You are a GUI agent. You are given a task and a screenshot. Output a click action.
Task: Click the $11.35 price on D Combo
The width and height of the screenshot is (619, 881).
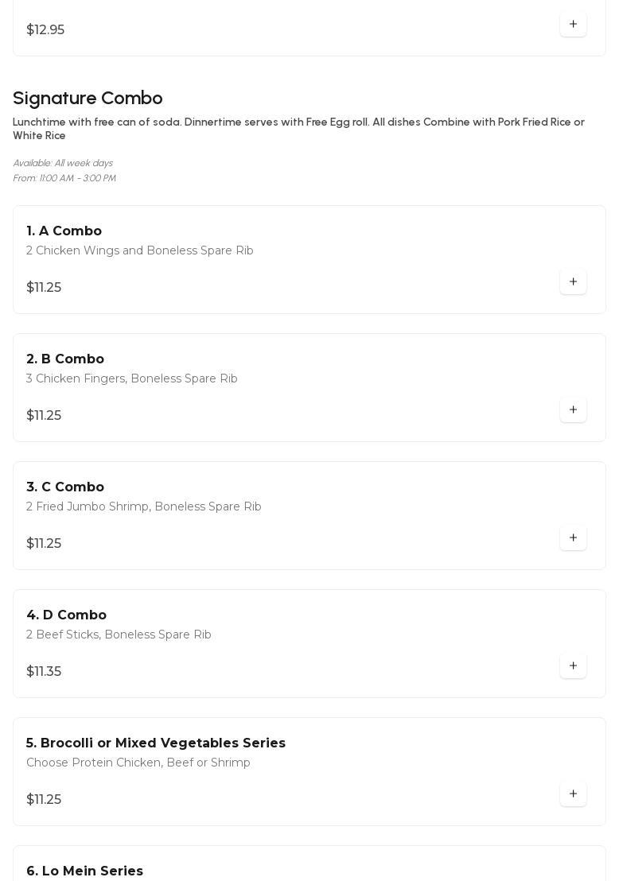44,671
